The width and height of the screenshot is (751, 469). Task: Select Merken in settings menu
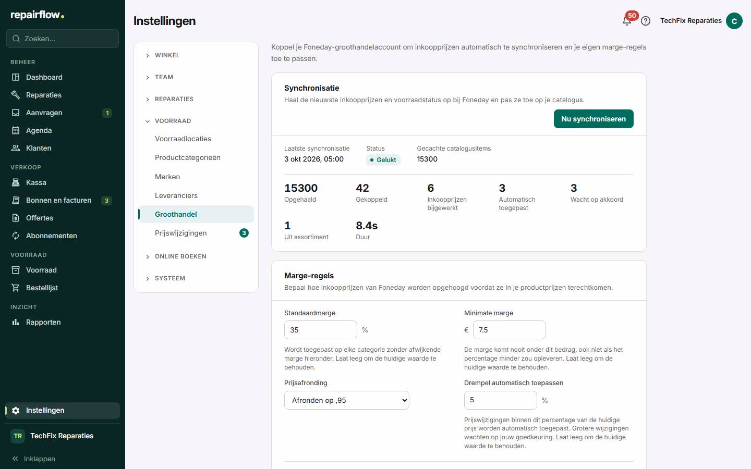point(196,177)
